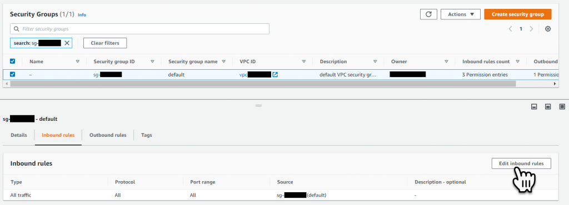The width and height of the screenshot is (569, 205).
Task: Refresh the security groups list
Action: coord(428,14)
